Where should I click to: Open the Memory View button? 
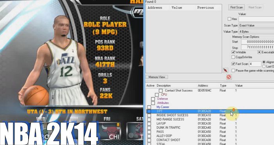[x=157, y=77]
